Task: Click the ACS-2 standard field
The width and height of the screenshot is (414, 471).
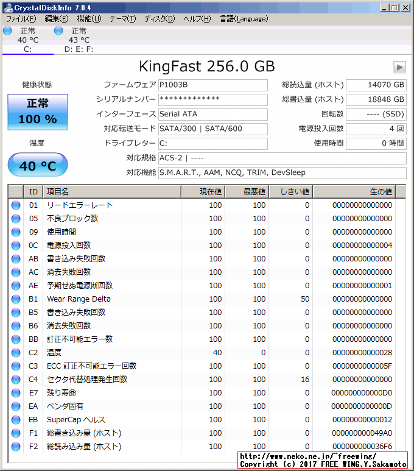Action: tap(282, 158)
